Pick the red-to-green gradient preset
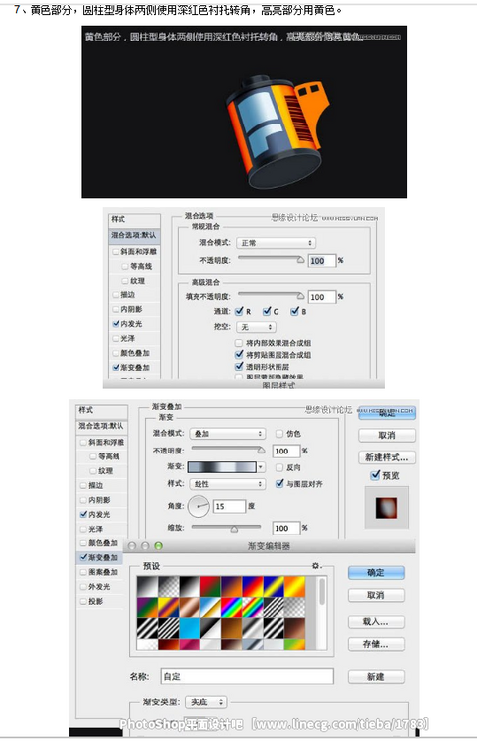Viewport: 477px width, 741px height. tap(210, 587)
